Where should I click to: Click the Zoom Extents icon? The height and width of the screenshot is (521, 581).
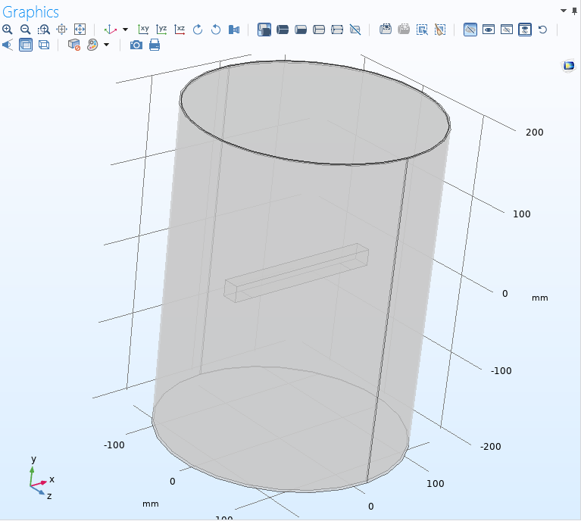(80, 30)
